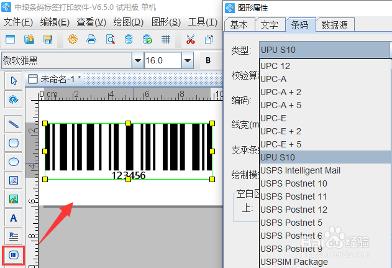Click the printer icon

91,39
